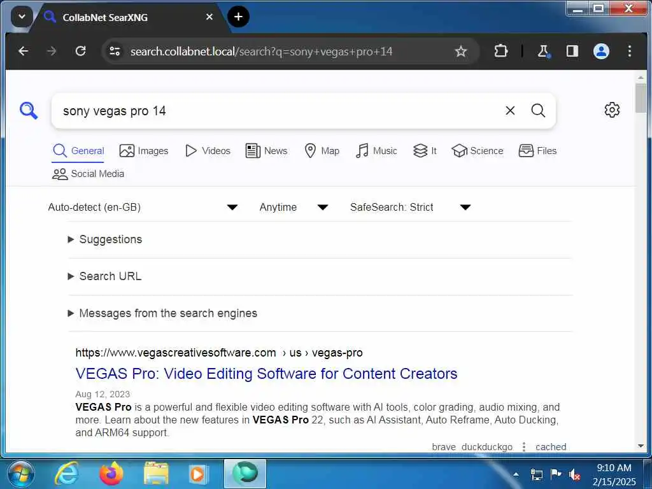Switch to Videos category

click(x=208, y=151)
